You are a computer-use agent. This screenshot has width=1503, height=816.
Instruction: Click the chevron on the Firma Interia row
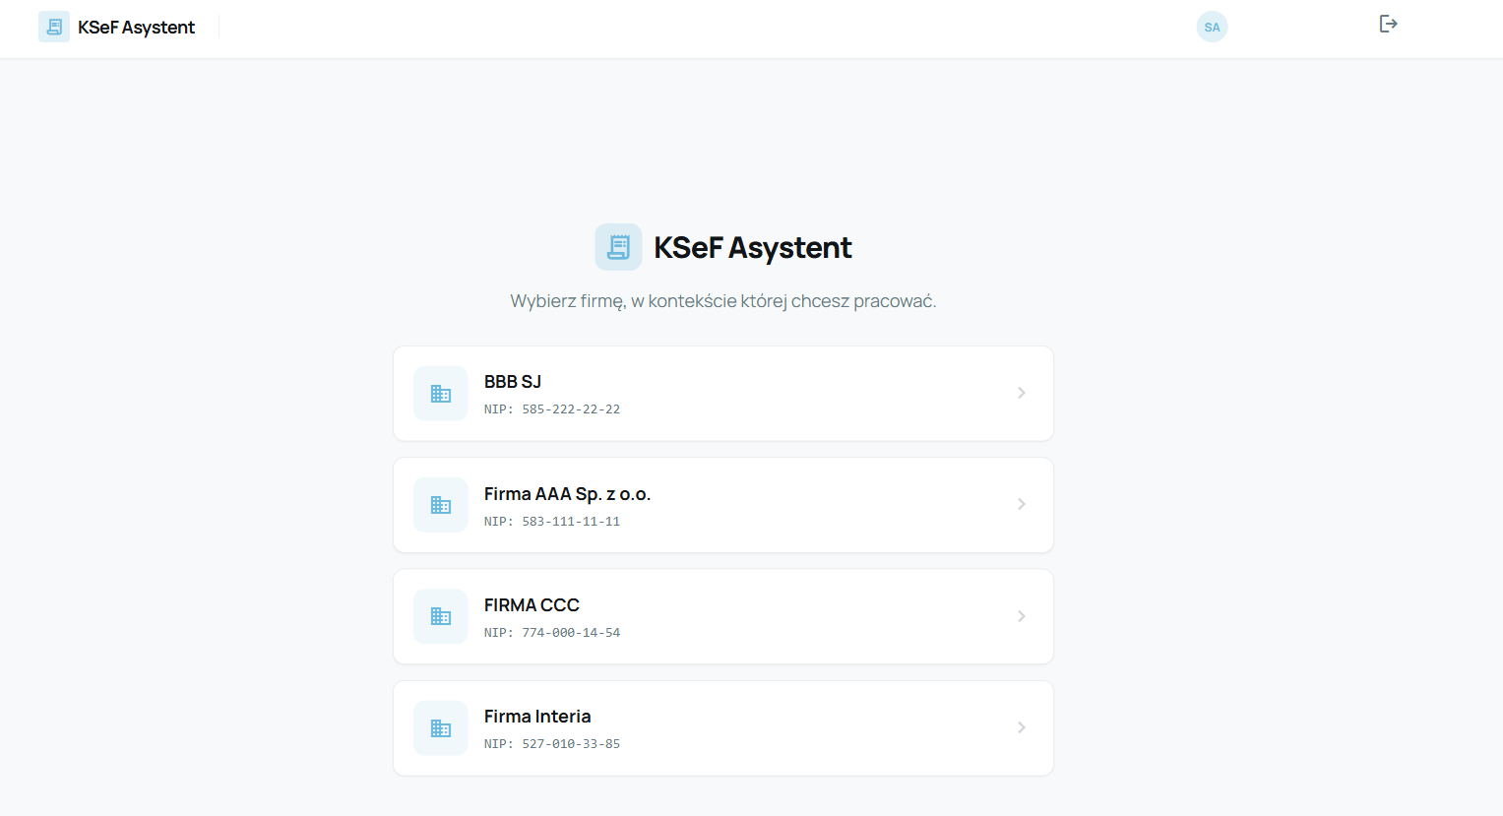[1022, 727]
